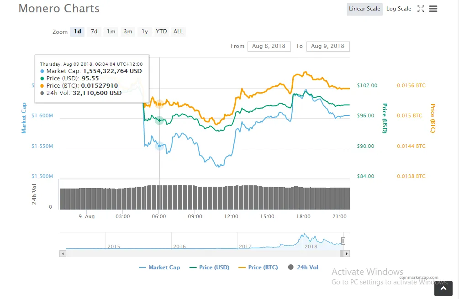Click the 12:00 time axis label
459x299 pixels.
tap(231, 216)
